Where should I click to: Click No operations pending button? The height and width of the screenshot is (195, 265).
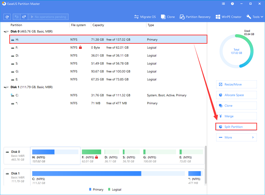coord(48,17)
